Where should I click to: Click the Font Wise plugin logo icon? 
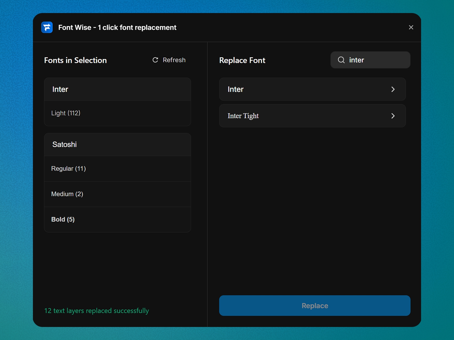tap(47, 27)
